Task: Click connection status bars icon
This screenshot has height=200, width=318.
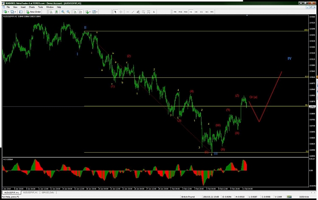Action: [289, 197]
